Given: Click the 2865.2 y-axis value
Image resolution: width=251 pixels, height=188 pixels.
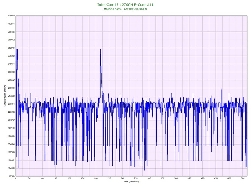Looking at the screenshot, I should 11,80.
